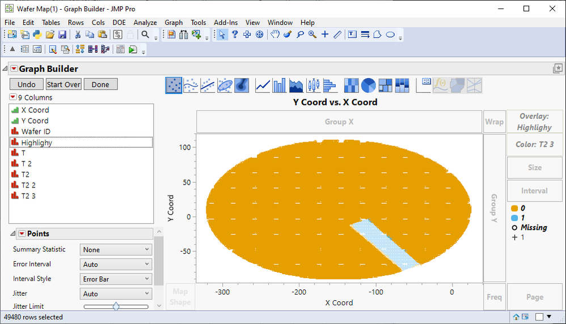
Task: Open the Graph Builder red triangle menu
Action: tap(14, 69)
